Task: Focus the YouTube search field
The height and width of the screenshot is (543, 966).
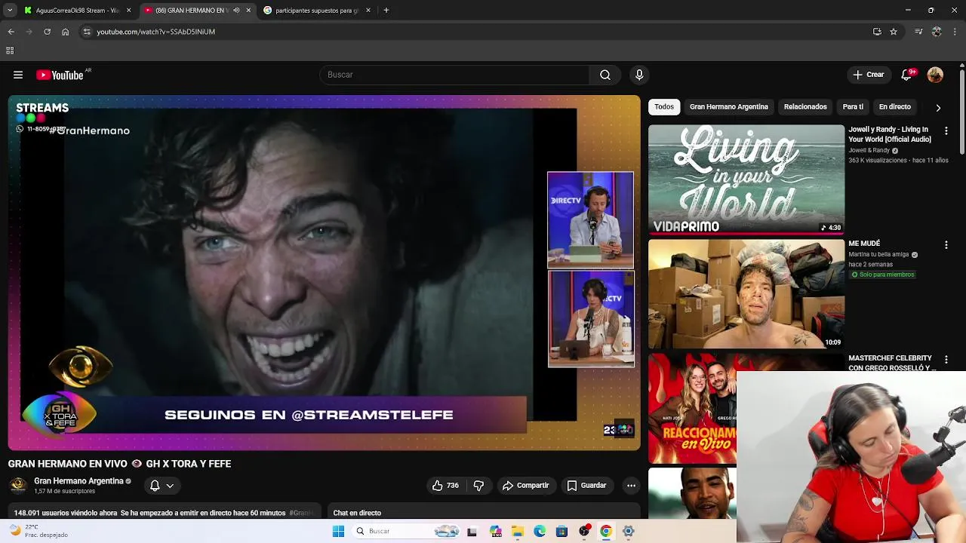Action: pyautogui.click(x=455, y=75)
